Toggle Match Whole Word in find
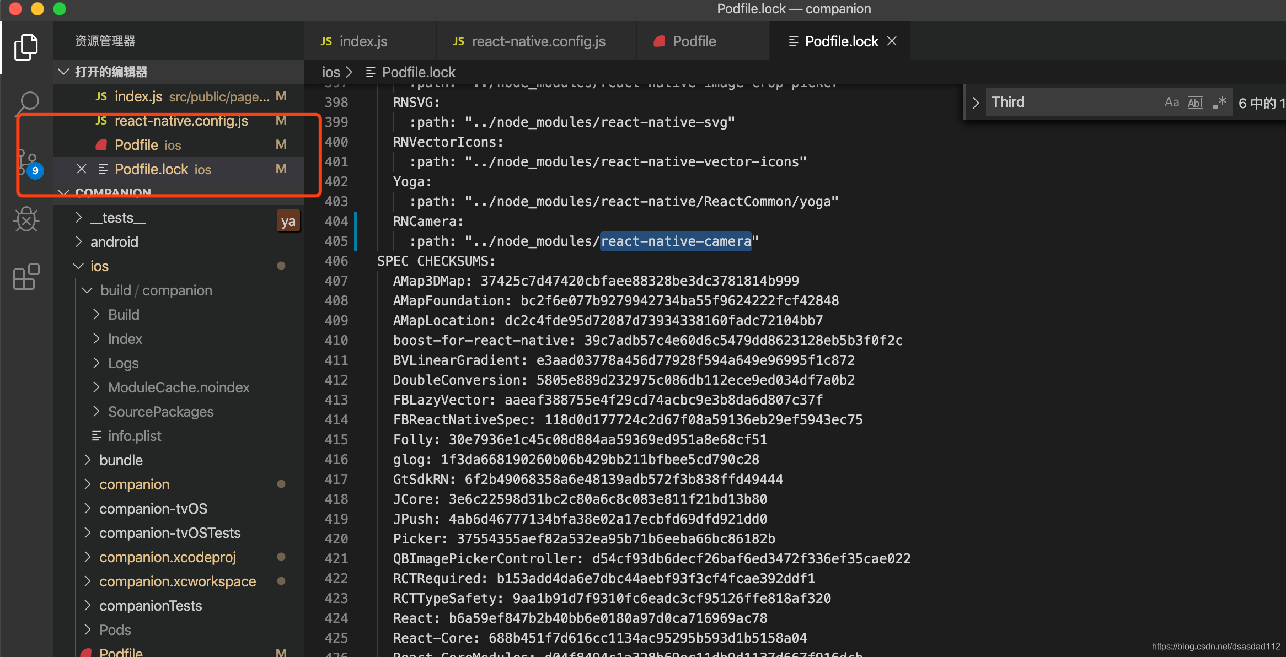Screen dimensions: 1286x657 (x=1195, y=103)
